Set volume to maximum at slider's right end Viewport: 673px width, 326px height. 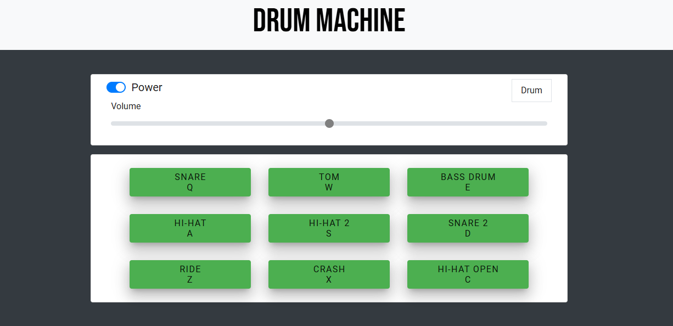(x=546, y=123)
